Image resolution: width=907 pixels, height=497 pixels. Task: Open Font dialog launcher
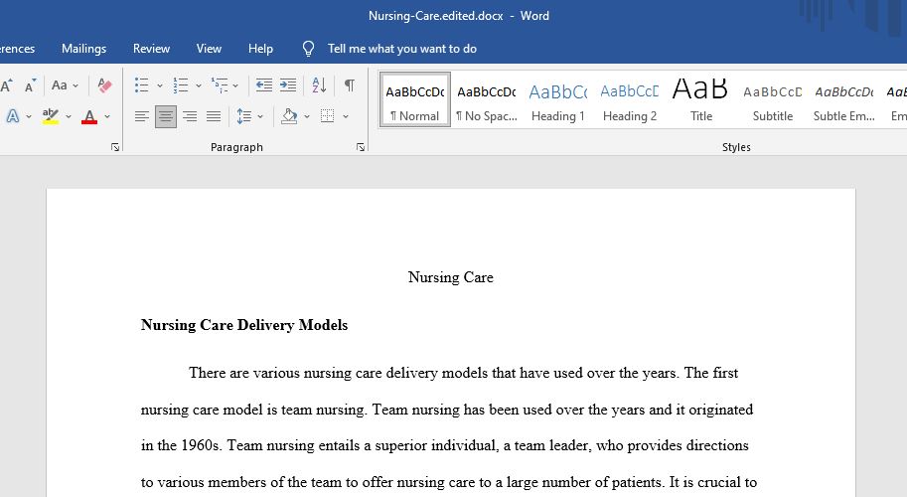click(x=115, y=147)
